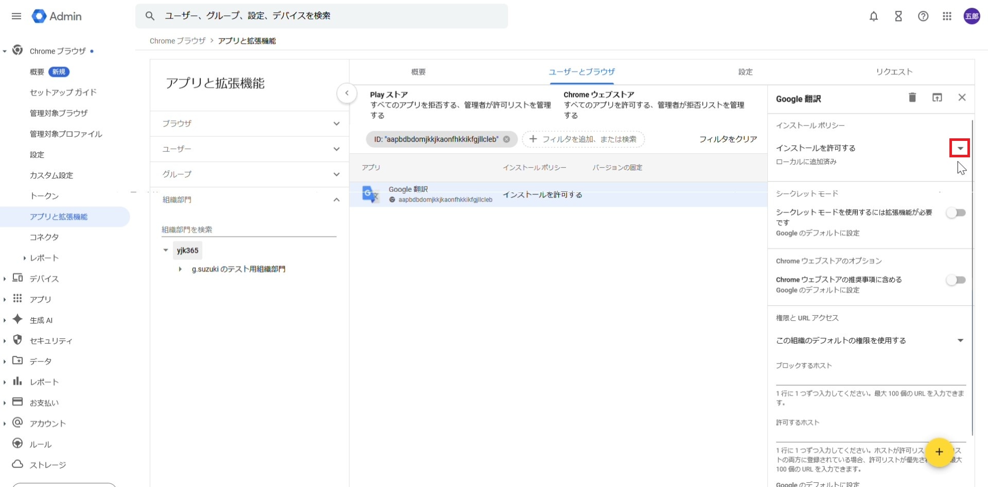Open the Google 翻訳 web store page icon

[937, 98]
